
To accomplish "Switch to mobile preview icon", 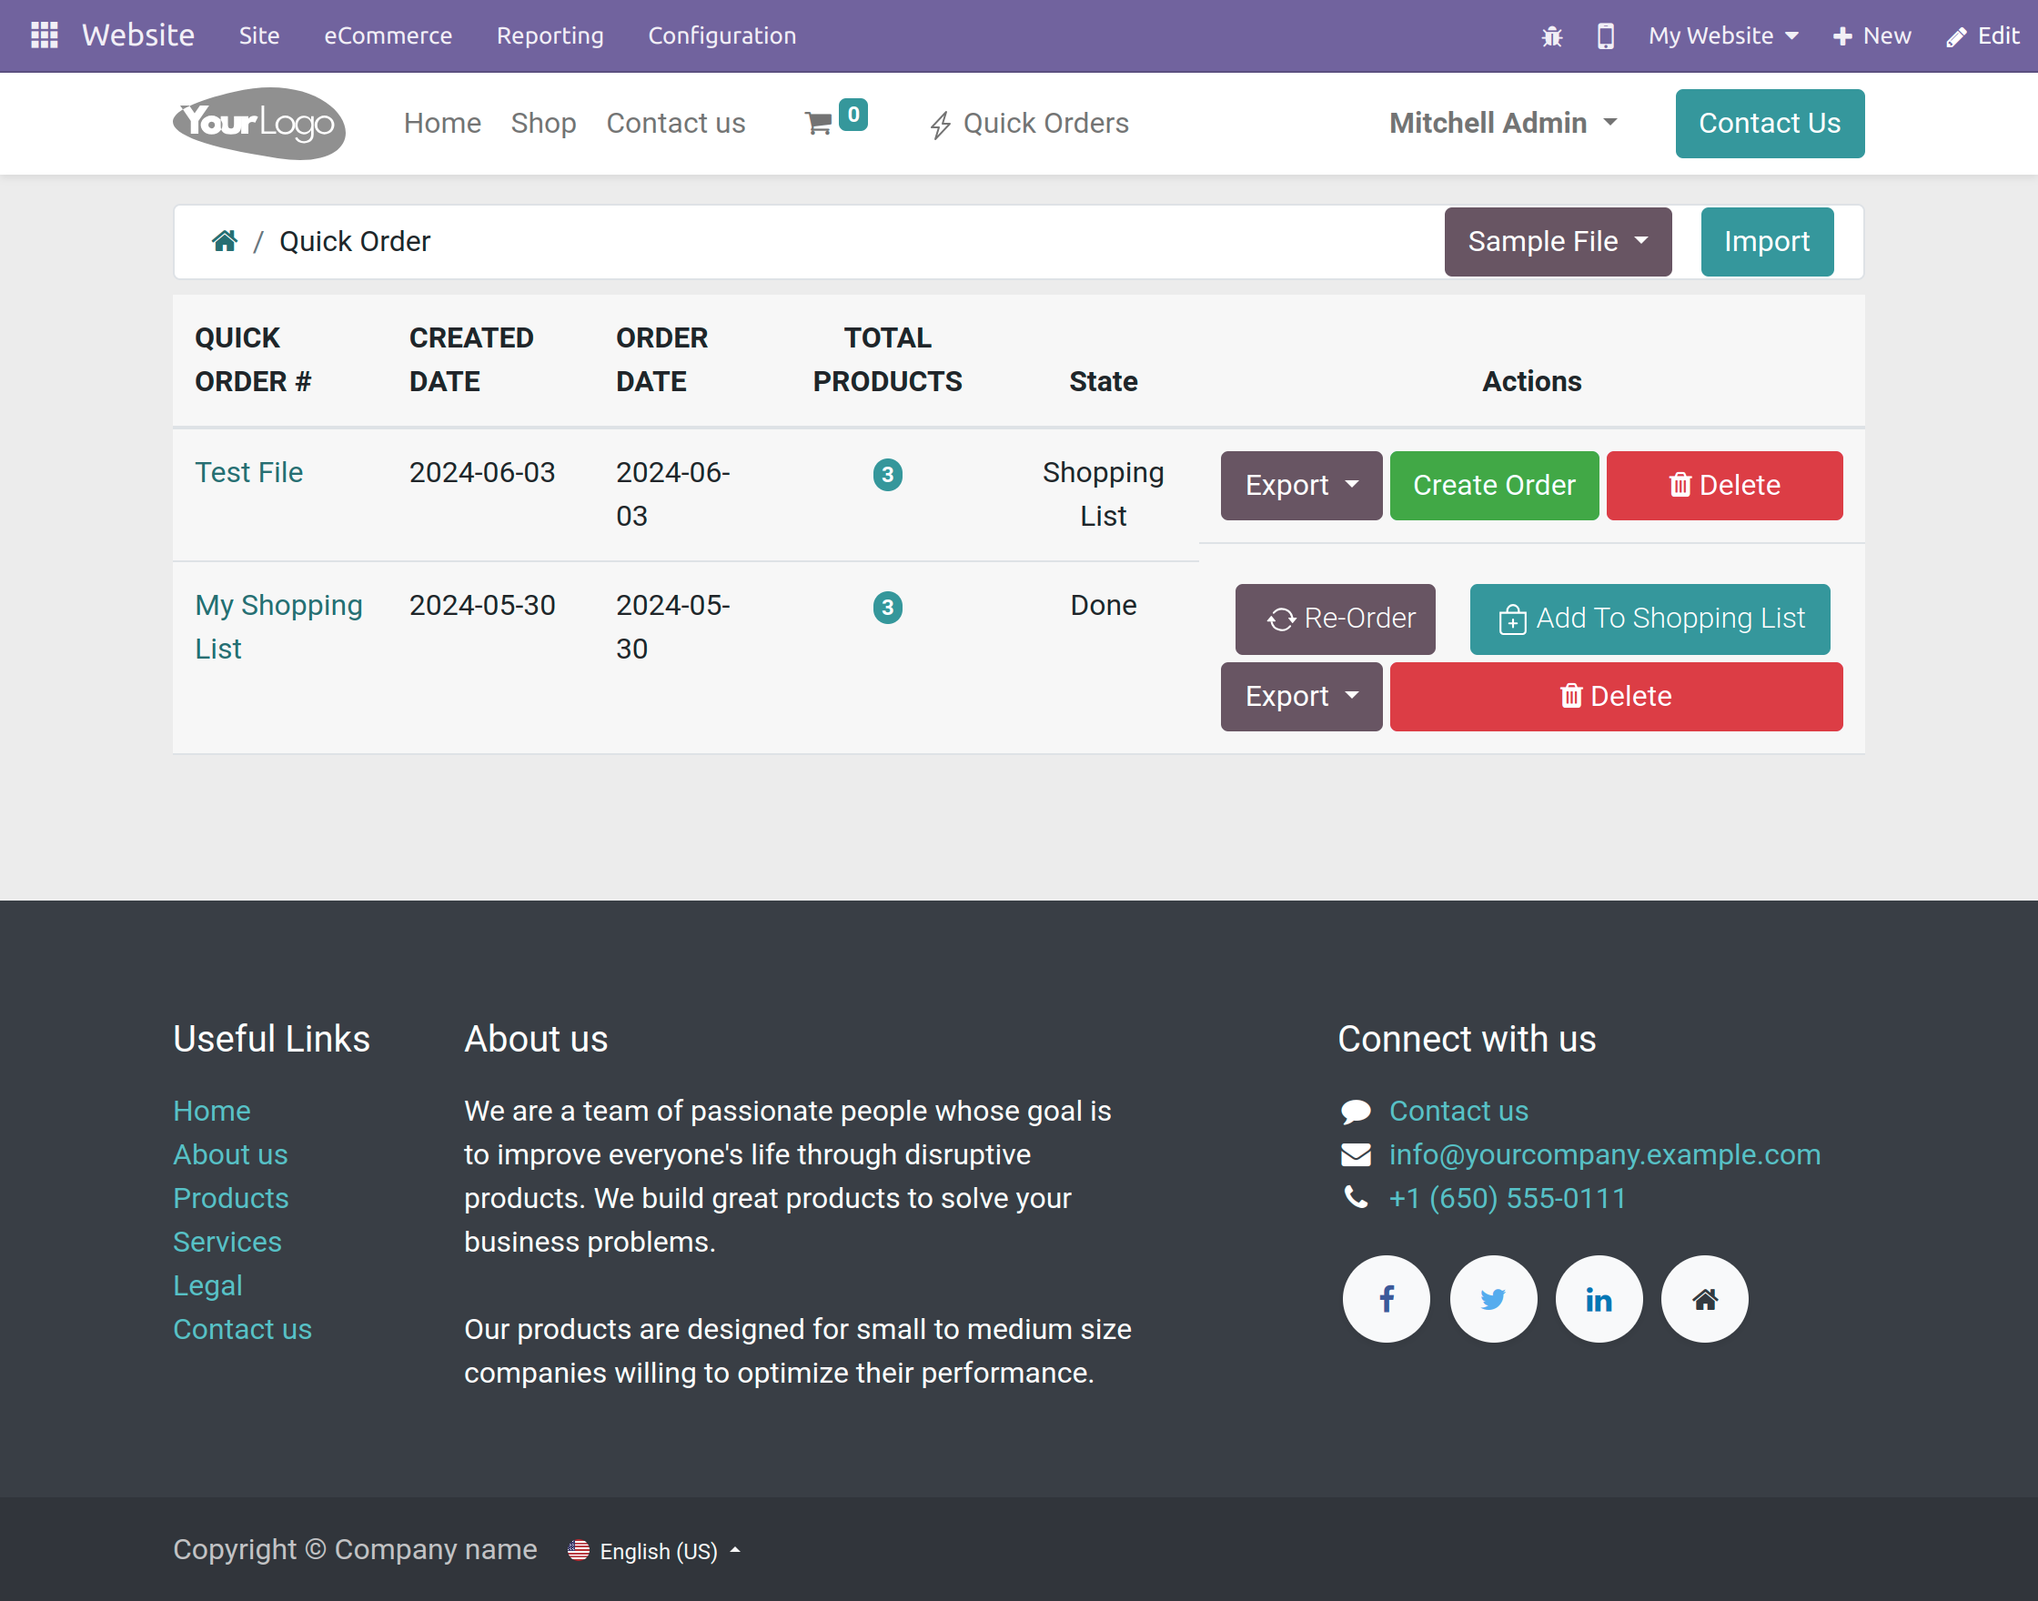I will [x=1605, y=35].
